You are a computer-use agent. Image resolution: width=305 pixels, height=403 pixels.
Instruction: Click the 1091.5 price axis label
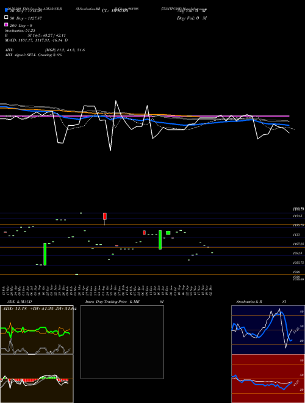click(297, 253)
